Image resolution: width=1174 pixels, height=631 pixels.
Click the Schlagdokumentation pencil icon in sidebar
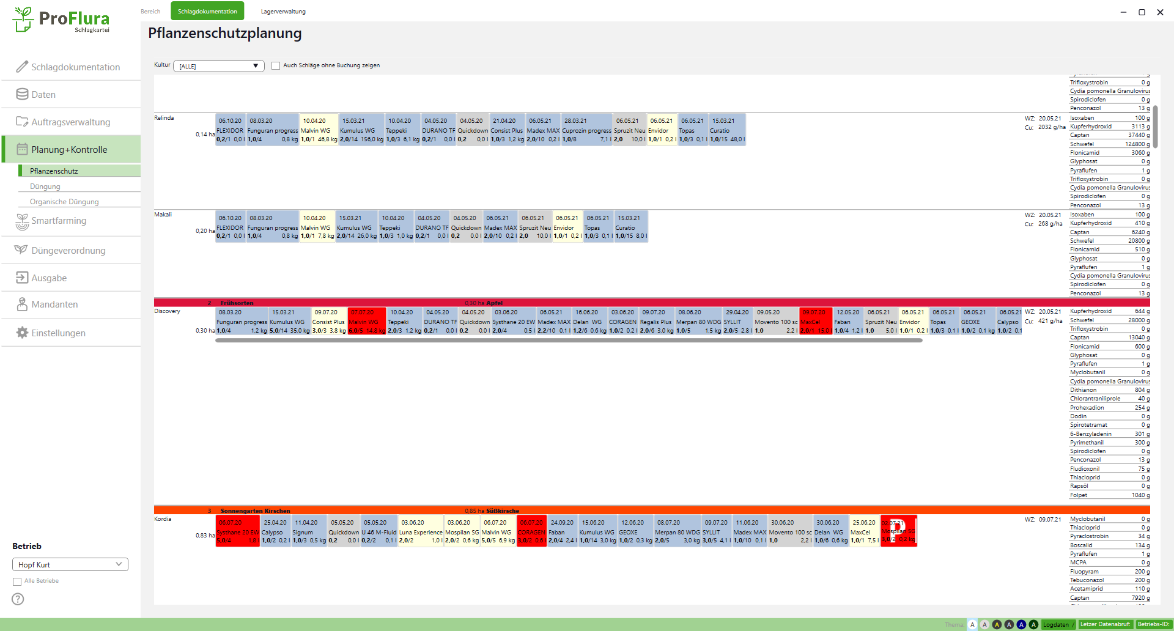click(22, 67)
